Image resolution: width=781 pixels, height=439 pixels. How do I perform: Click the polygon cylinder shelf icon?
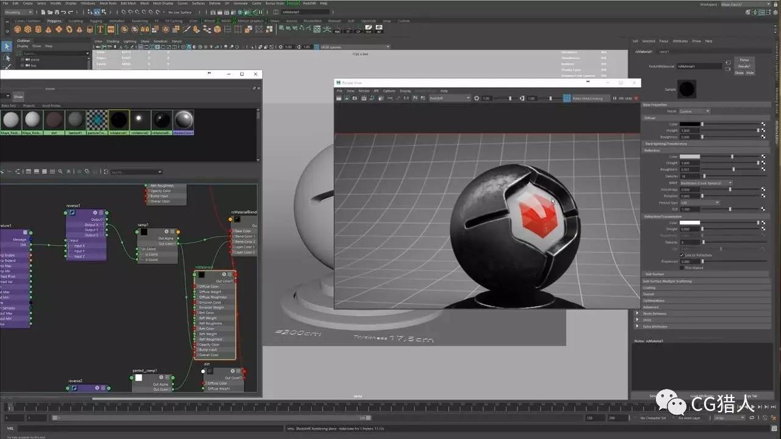(x=38, y=29)
